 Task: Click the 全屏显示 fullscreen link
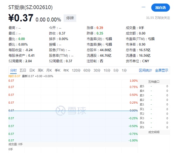(162, 70)
